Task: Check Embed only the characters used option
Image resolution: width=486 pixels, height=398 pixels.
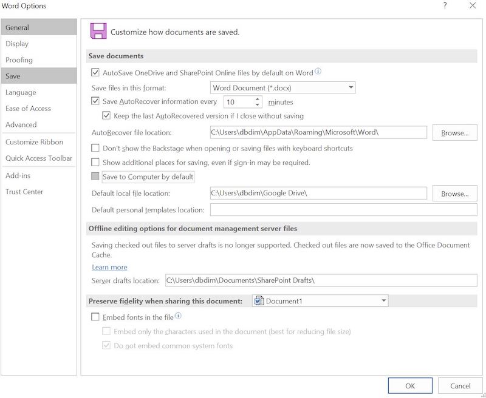Action: pyautogui.click(x=106, y=331)
